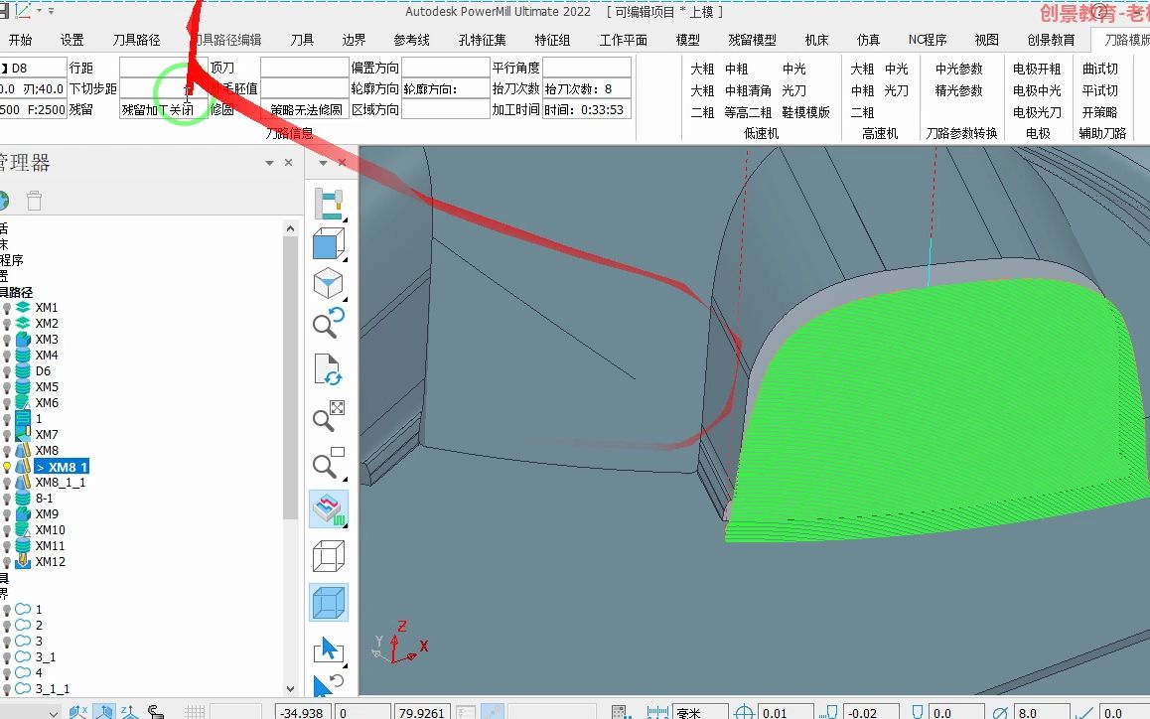Open the 毫米 units combo box
1150x719 pixels.
pos(700,712)
